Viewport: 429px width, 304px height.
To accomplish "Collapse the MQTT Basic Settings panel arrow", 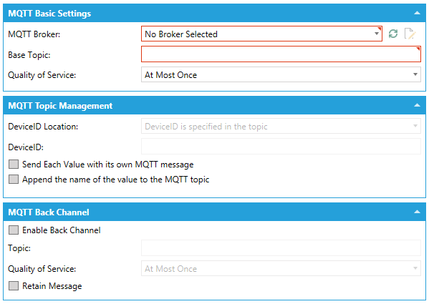I will 417,13.
